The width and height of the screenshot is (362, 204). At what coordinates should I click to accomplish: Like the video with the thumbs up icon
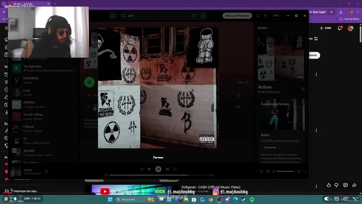pyautogui.click(x=329, y=185)
